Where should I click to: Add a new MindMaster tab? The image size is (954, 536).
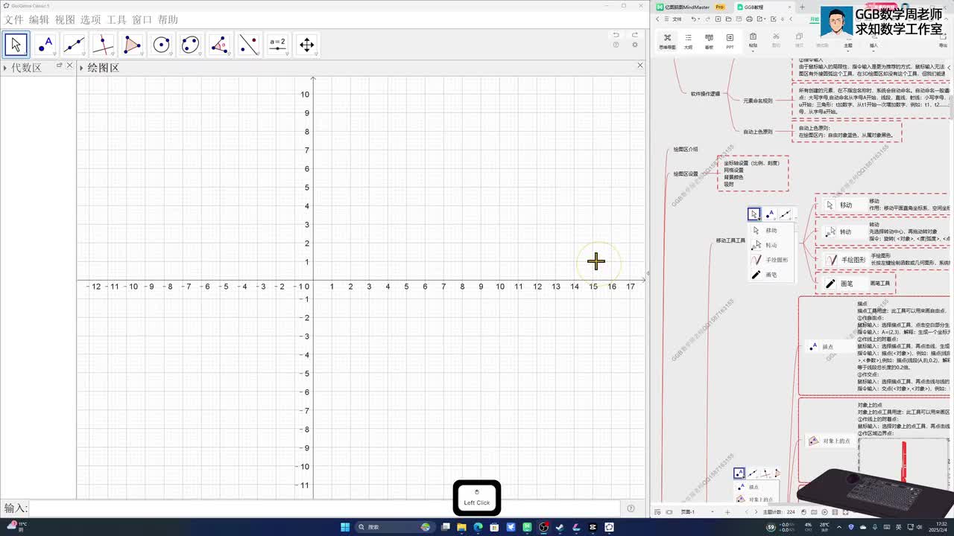(x=800, y=7)
